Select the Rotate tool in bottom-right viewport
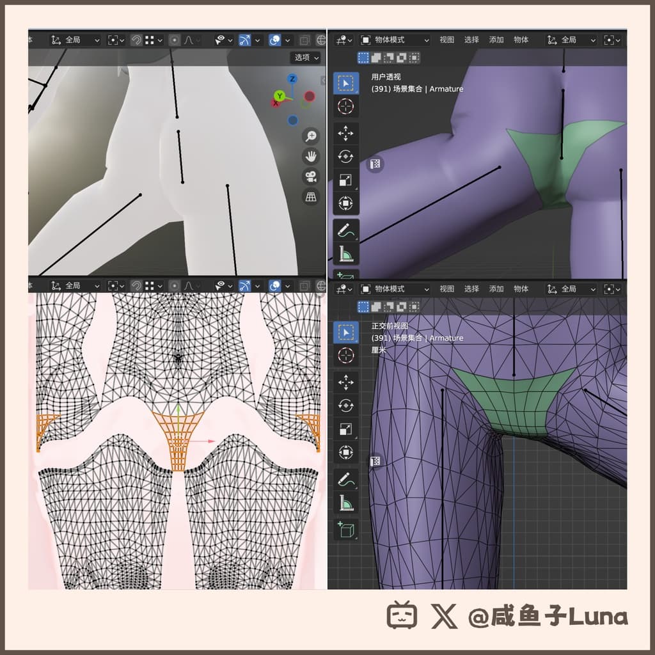Screen dimensions: 655x655 click(345, 406)
